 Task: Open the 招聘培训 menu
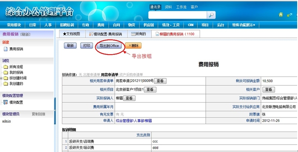pos(67,25)
